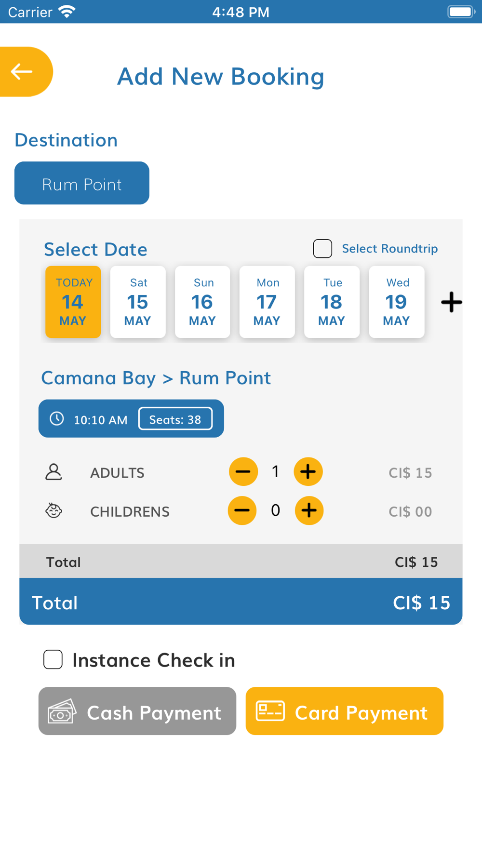Choose the TODAY 14 MAY date

click(73, 302)
